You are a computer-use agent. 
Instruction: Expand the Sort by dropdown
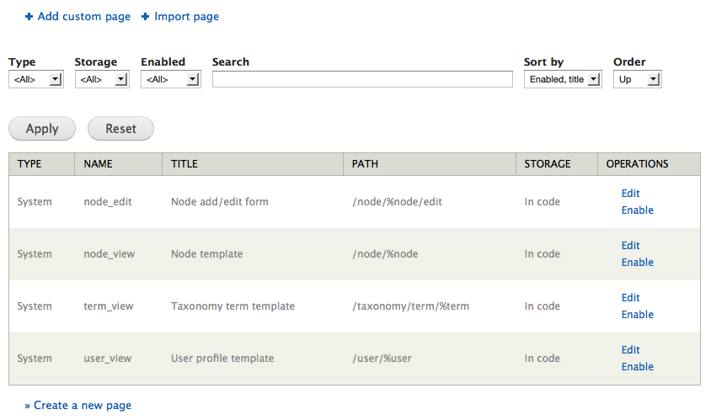tap(563, 79)
